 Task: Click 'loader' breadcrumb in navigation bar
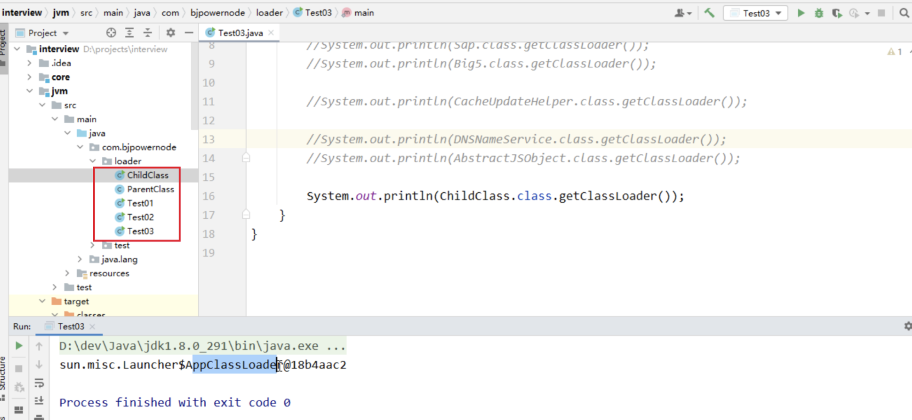[269, 12]
